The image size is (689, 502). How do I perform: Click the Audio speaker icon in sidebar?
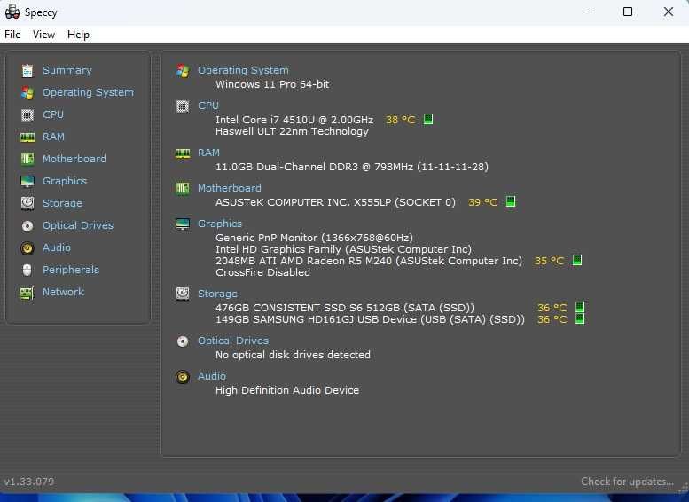coord(27,248)
